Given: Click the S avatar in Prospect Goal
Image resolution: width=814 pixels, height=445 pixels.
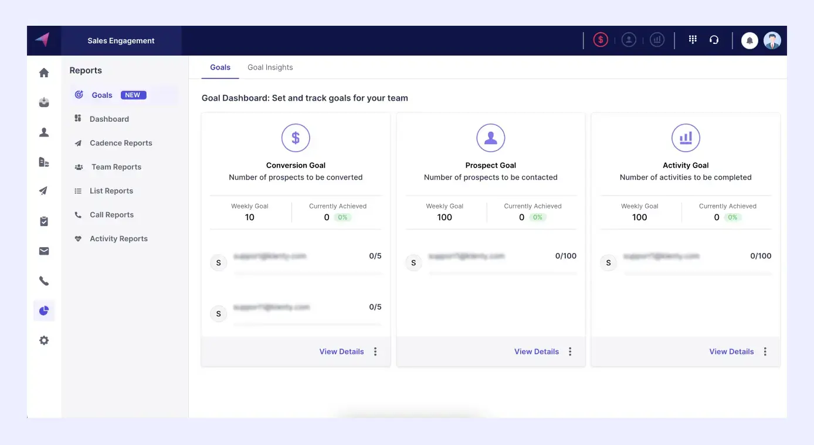Looking at the screenshot, I should click(413, 263).
